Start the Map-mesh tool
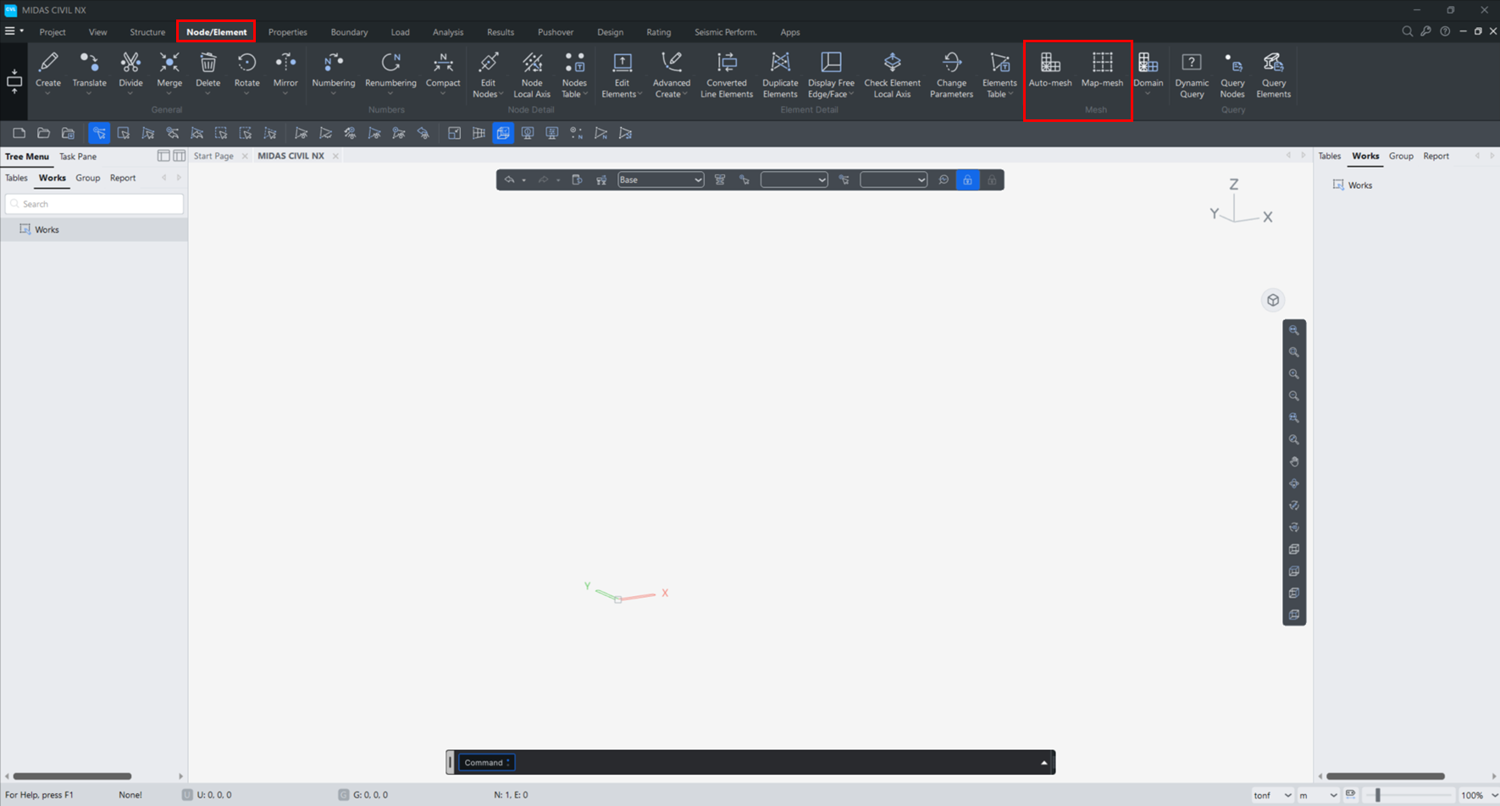 (1102, 69)
